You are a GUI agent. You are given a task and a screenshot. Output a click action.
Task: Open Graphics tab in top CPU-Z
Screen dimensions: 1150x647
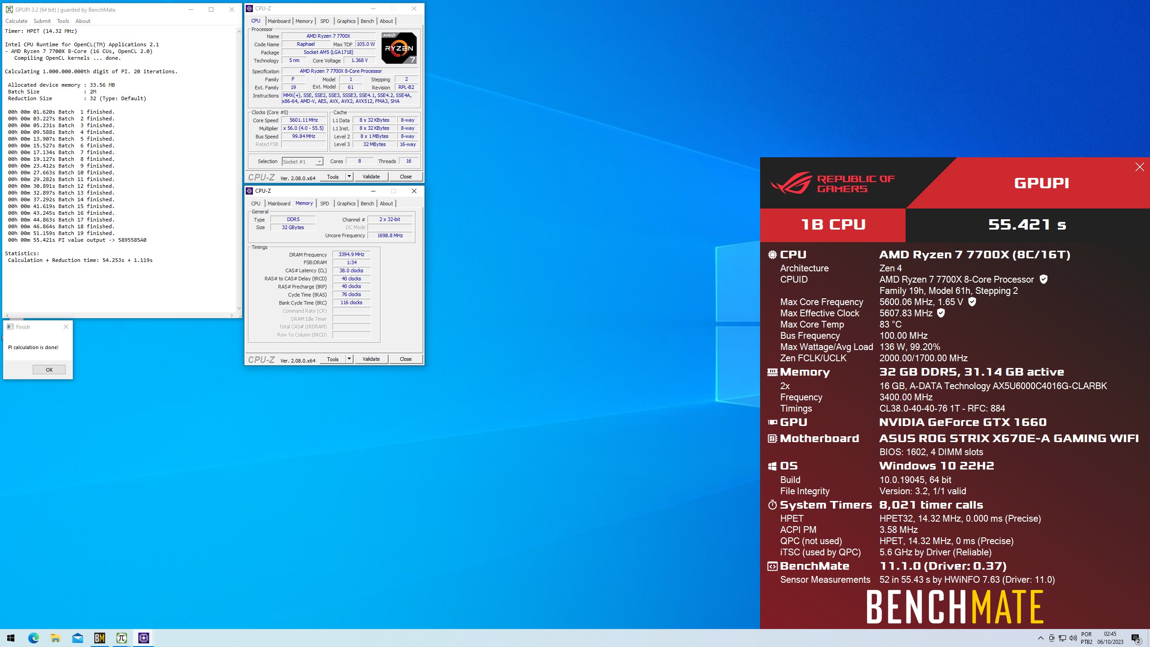pos(346,21)
